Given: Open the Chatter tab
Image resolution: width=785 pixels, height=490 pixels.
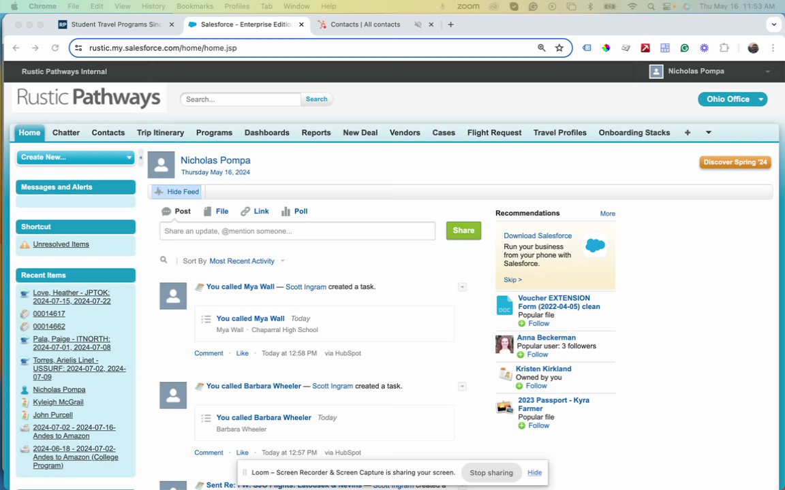Looking at the screenshot, I should 66,133.
